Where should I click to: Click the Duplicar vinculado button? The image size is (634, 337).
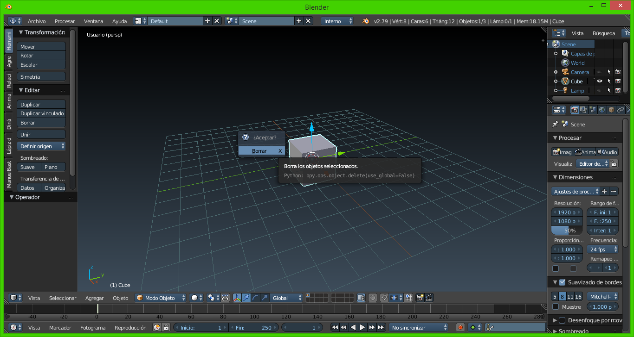pyautogui.click(x=41, y=113)
